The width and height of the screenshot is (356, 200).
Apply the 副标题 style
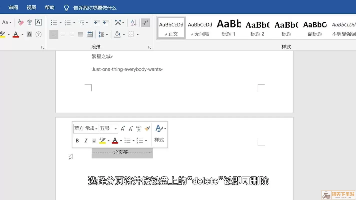[315, 28]
